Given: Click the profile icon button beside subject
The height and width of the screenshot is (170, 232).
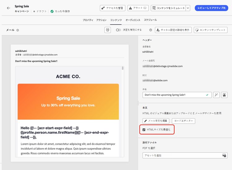Looking at the screenshot, I should pos(224,95).
